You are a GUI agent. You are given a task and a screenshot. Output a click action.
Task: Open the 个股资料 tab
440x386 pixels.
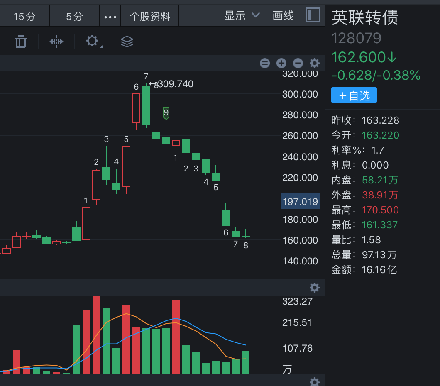click(x=150, y=17)
